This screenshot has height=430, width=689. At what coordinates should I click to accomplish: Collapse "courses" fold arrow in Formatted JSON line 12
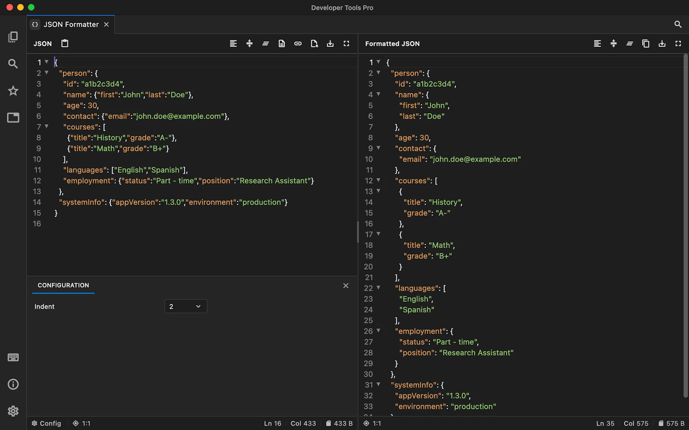click(379, 180)
